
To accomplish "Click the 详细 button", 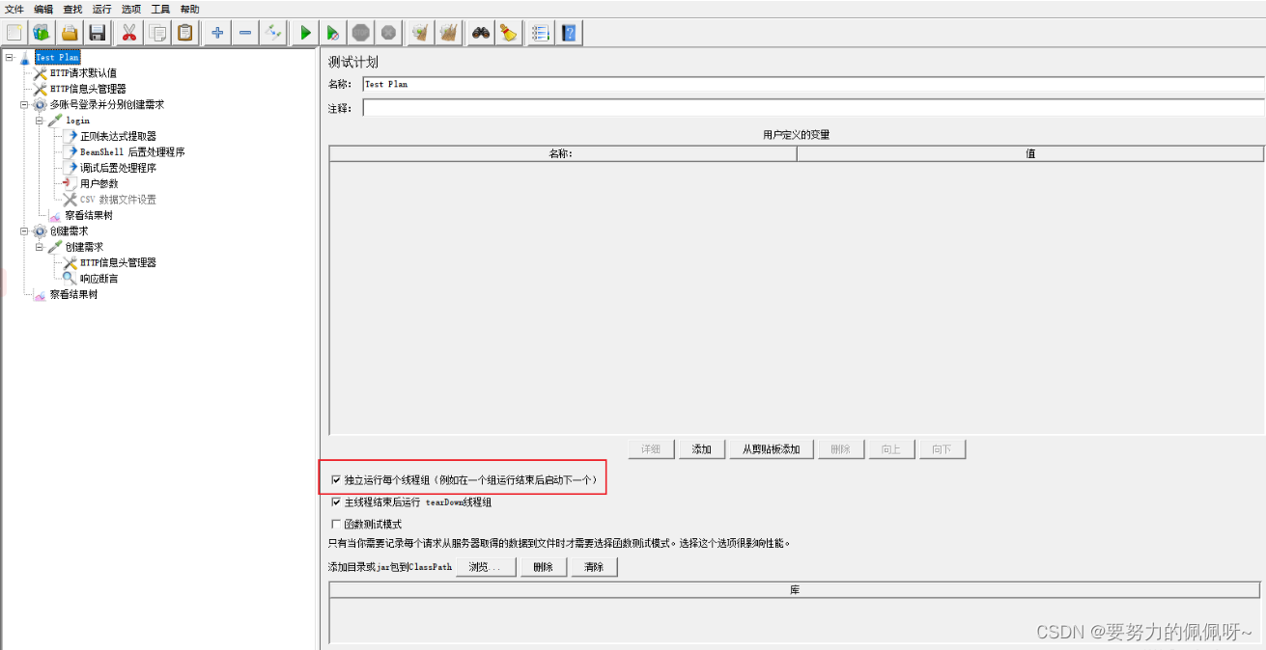I will pos(651,449).
